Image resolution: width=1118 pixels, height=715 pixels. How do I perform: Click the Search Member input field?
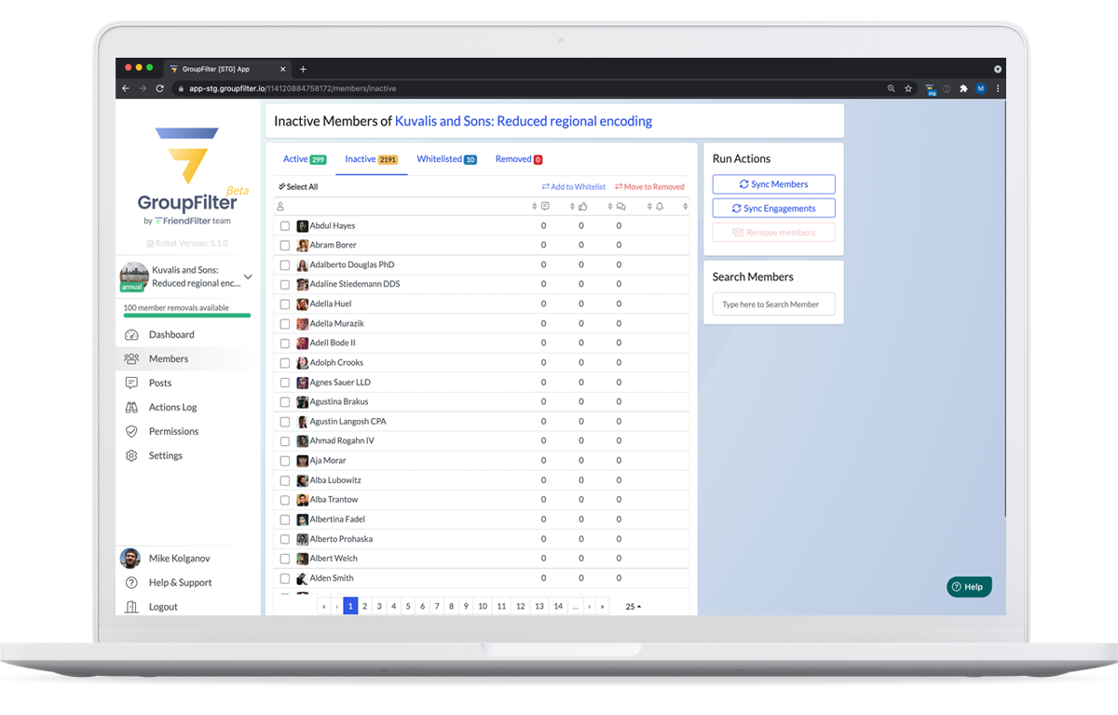(x=773, y=304)
